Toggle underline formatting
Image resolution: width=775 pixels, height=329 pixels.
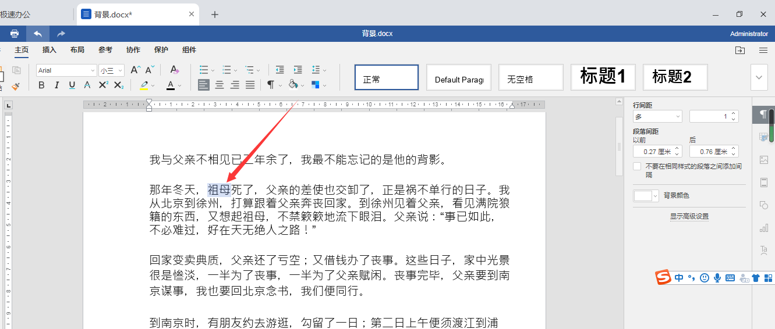point(72,85)
